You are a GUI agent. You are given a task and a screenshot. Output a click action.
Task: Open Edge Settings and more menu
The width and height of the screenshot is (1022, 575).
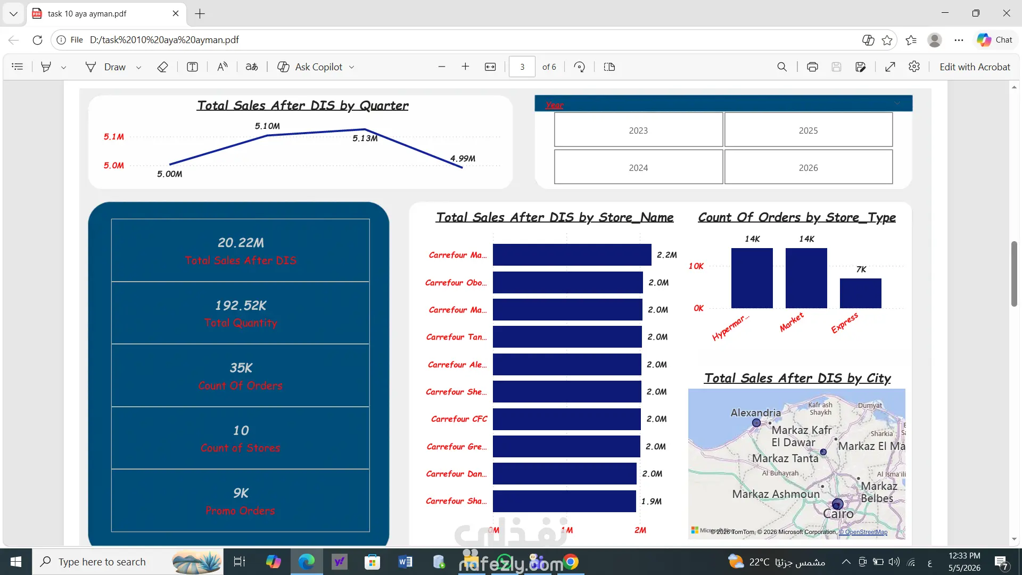pyautogui.click(x=959, y=40)
